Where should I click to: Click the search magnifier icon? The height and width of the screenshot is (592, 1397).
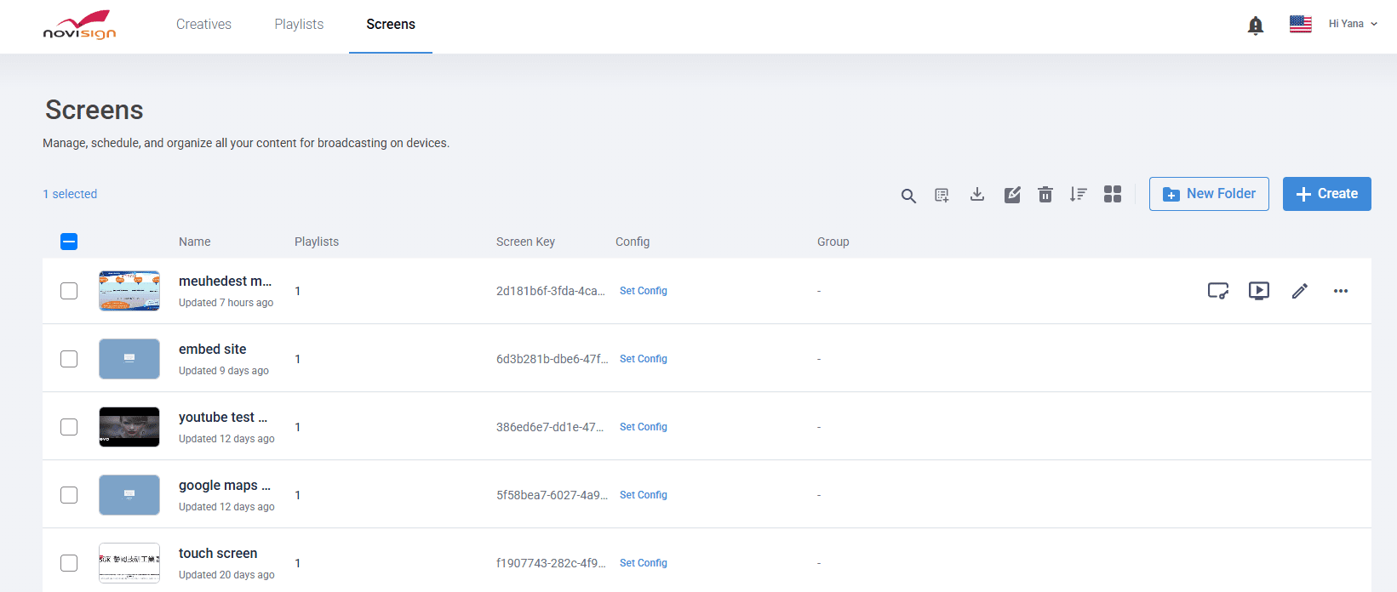pyautogui.click(x=908, y=195)
